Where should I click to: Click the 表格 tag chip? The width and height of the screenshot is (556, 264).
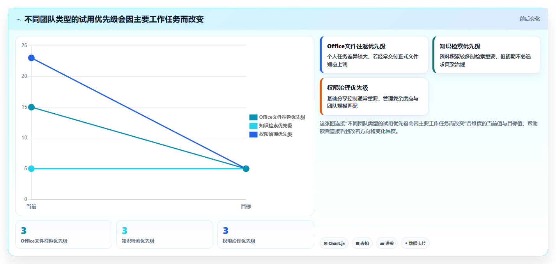coord(362,243)
